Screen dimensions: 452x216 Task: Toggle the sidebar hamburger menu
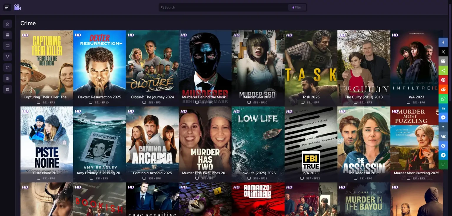point(7,7)
